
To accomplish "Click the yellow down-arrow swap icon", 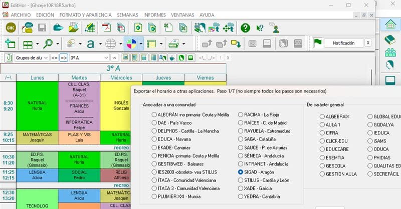I will 236,43.
